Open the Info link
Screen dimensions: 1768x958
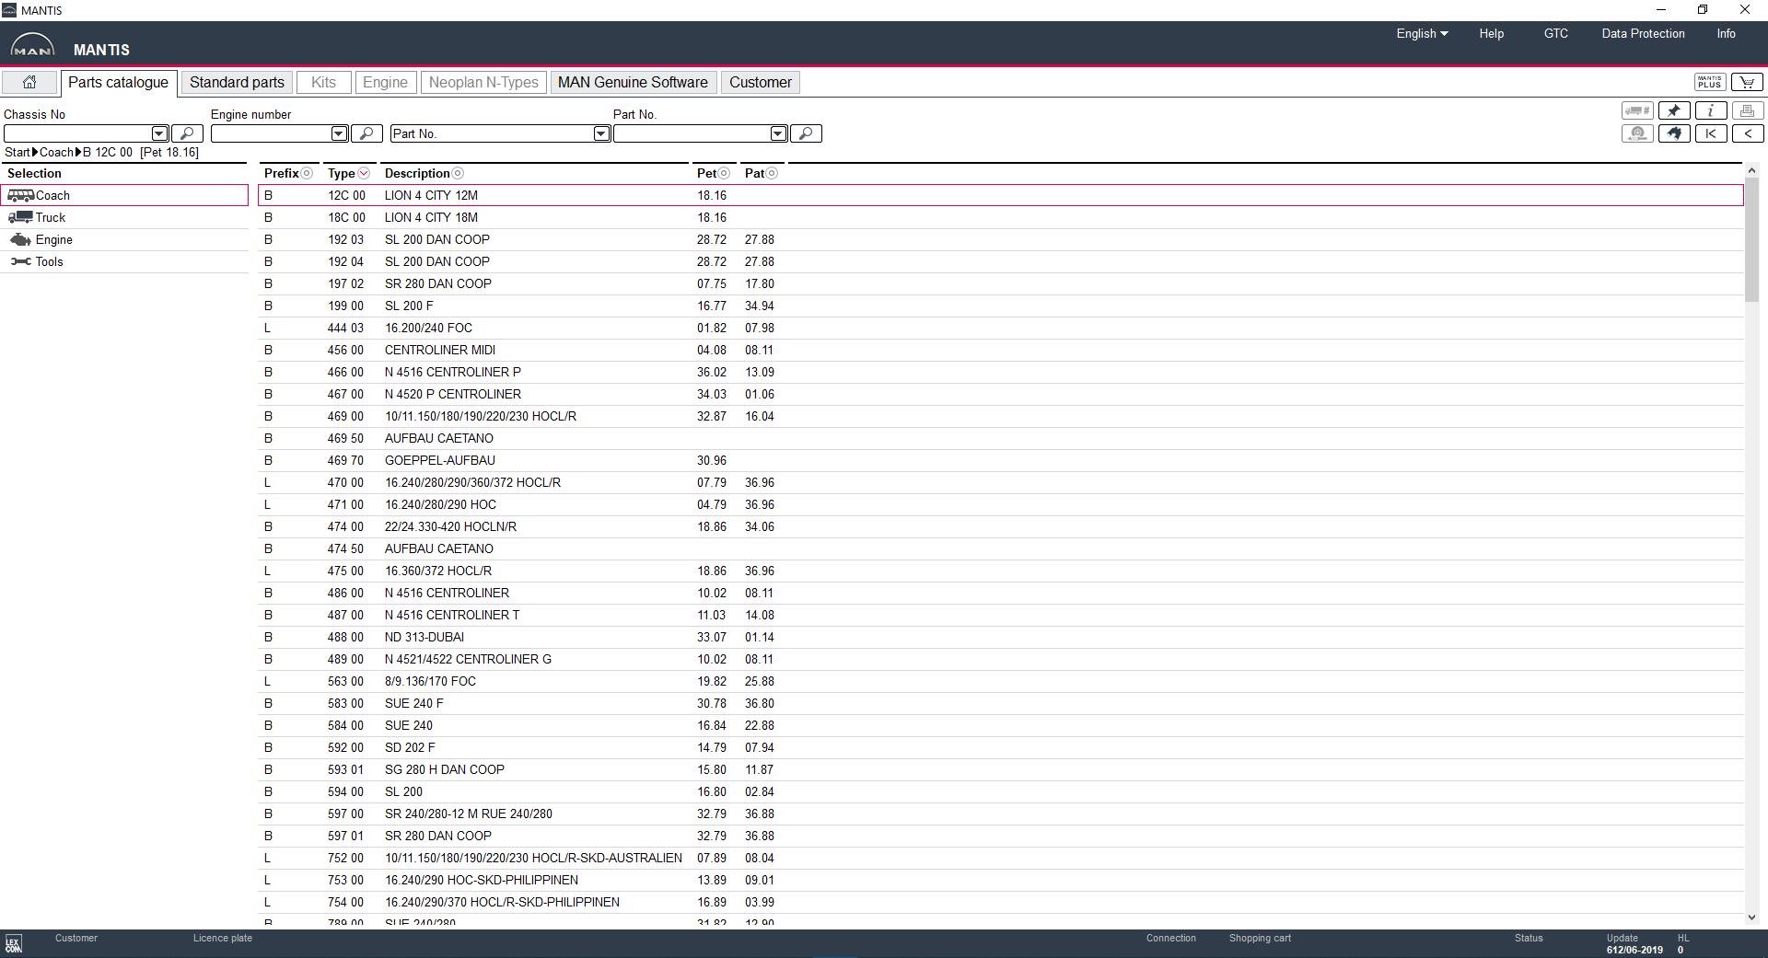pyautogui.click(x=1727, y=33)
